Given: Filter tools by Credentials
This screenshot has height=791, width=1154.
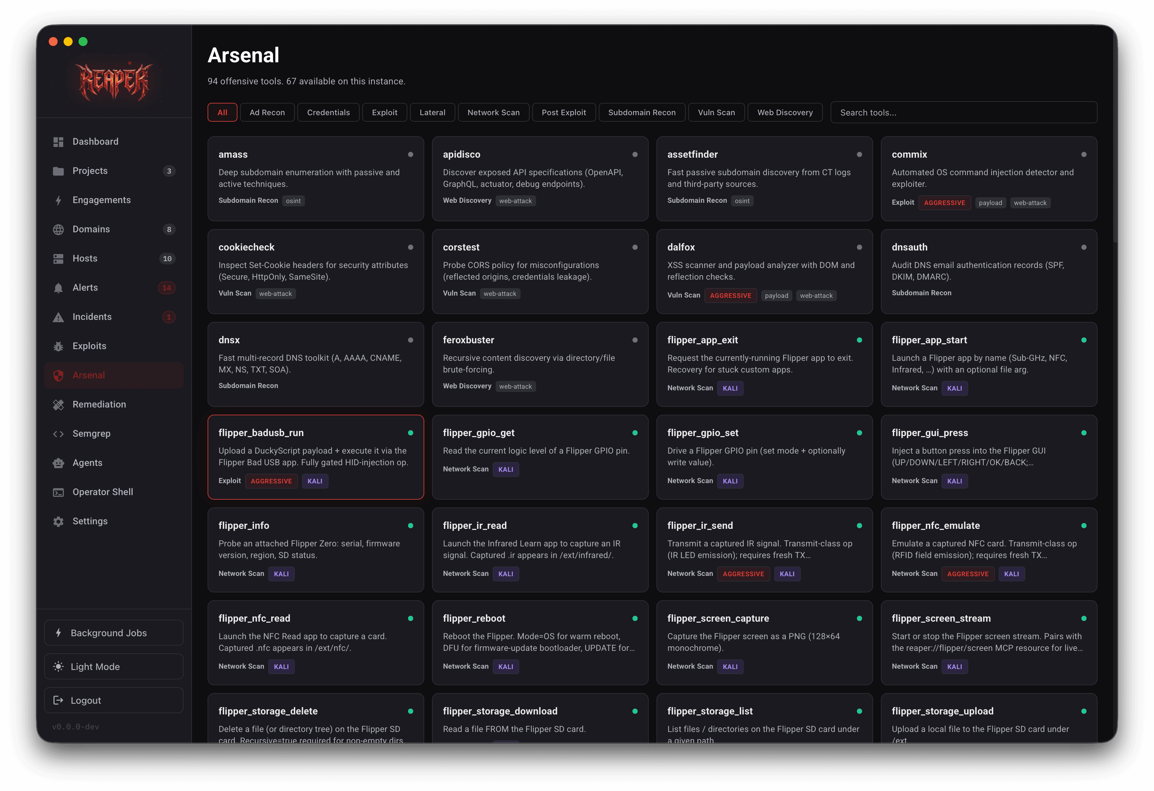Looking at the screenshot, I should (x=328, y=112).
